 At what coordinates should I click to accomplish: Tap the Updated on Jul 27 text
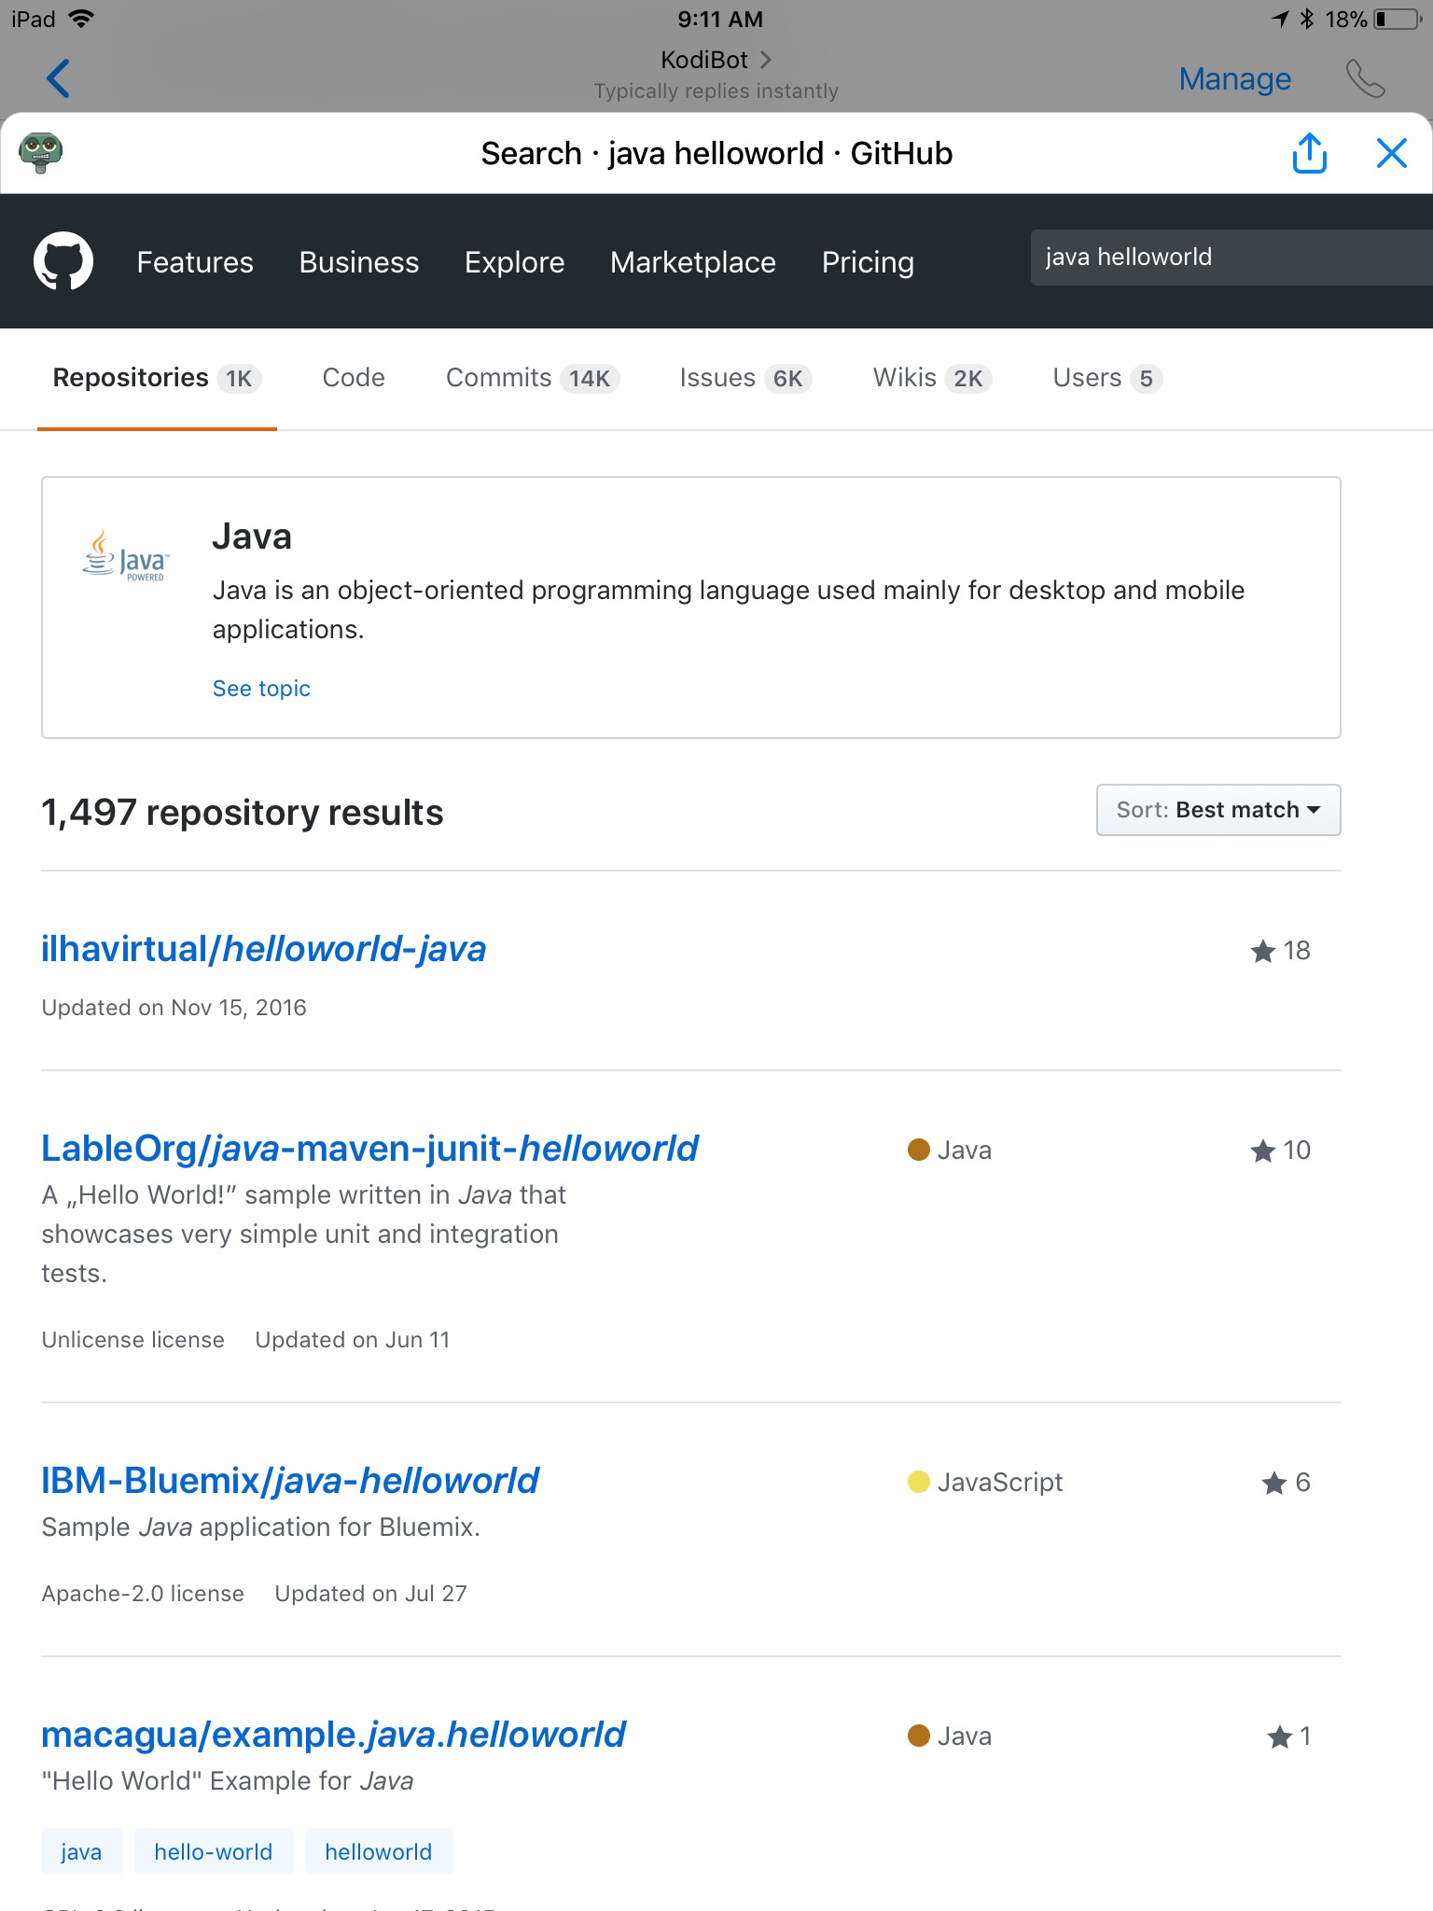[371, 1594]
